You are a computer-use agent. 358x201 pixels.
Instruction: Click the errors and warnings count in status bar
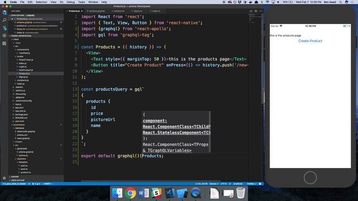point(36,184)
